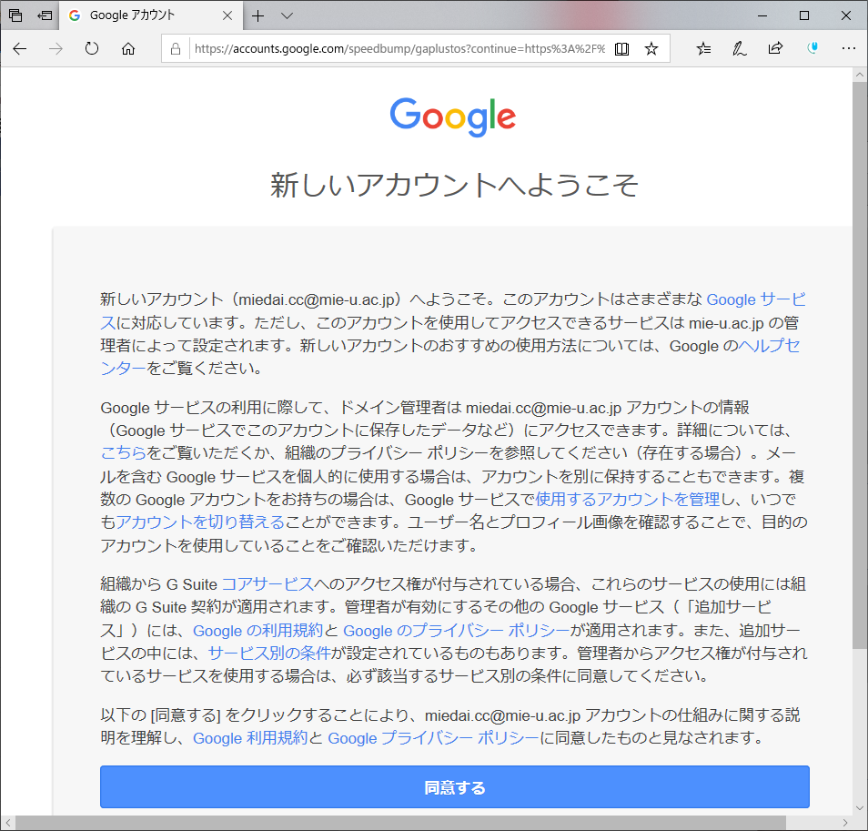Close the Google アカウント tab
Screen dimensions: 868x831
pyautogui.click(x=227, y=15)
